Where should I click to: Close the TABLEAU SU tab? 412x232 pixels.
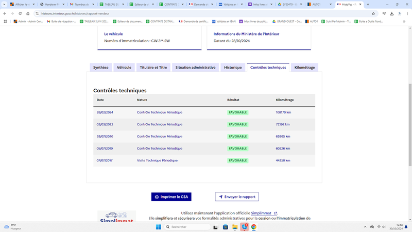[x=123, y=5]
